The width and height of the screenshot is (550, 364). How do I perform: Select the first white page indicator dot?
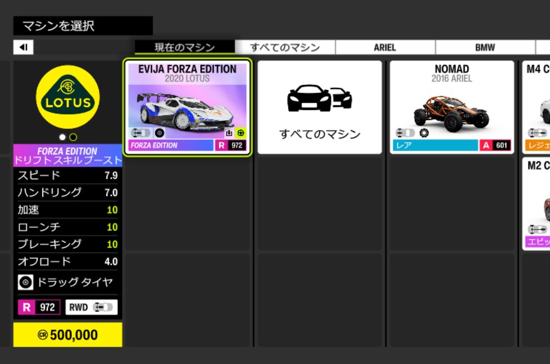tap(62, 137)
